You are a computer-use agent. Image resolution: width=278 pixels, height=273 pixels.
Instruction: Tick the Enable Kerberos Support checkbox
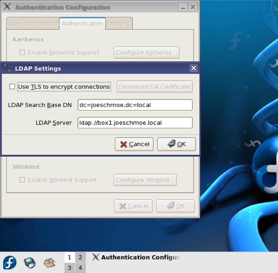pos(22,52)
